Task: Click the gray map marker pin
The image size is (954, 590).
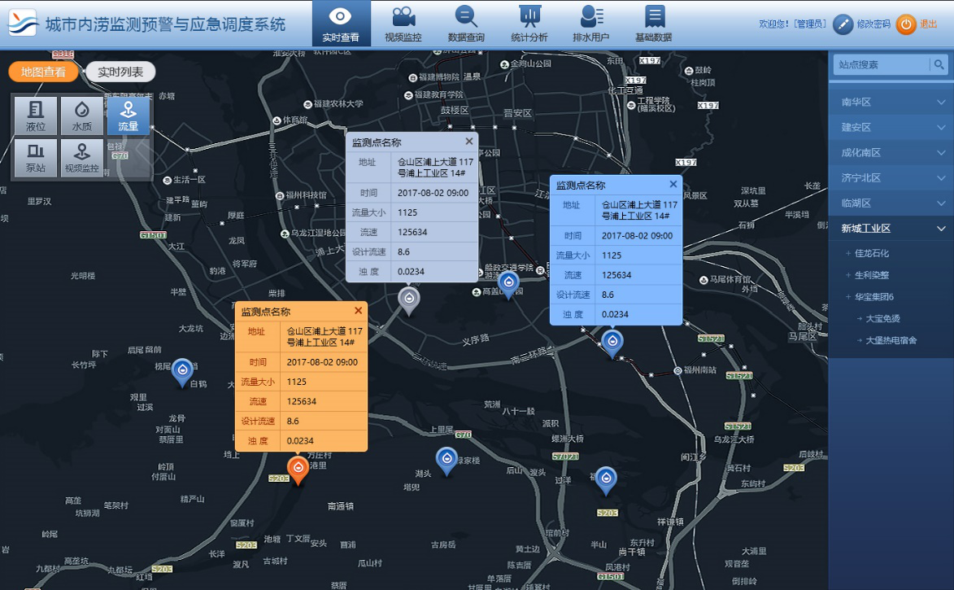Action: click(x=409, y=299)
